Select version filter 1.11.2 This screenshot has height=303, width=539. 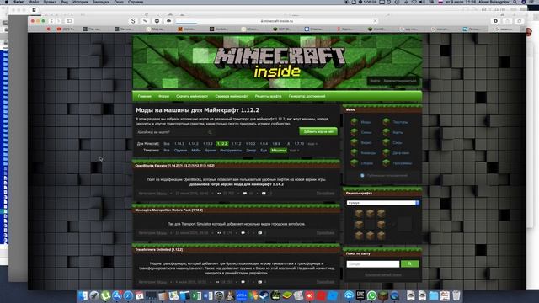(x=236, y=144)
